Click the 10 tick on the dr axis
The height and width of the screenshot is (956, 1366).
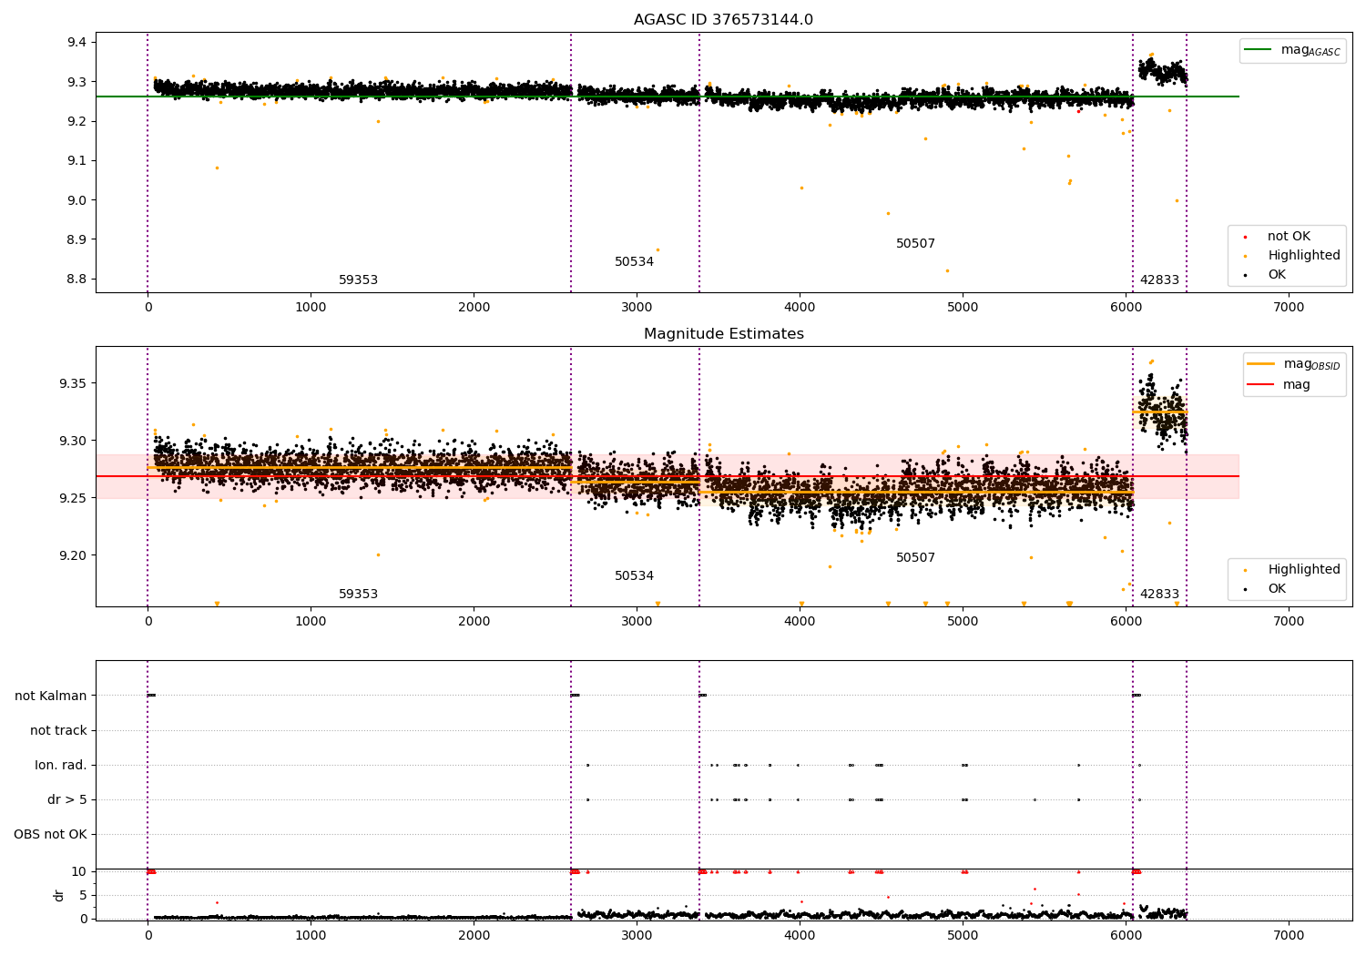coord(79,872)
